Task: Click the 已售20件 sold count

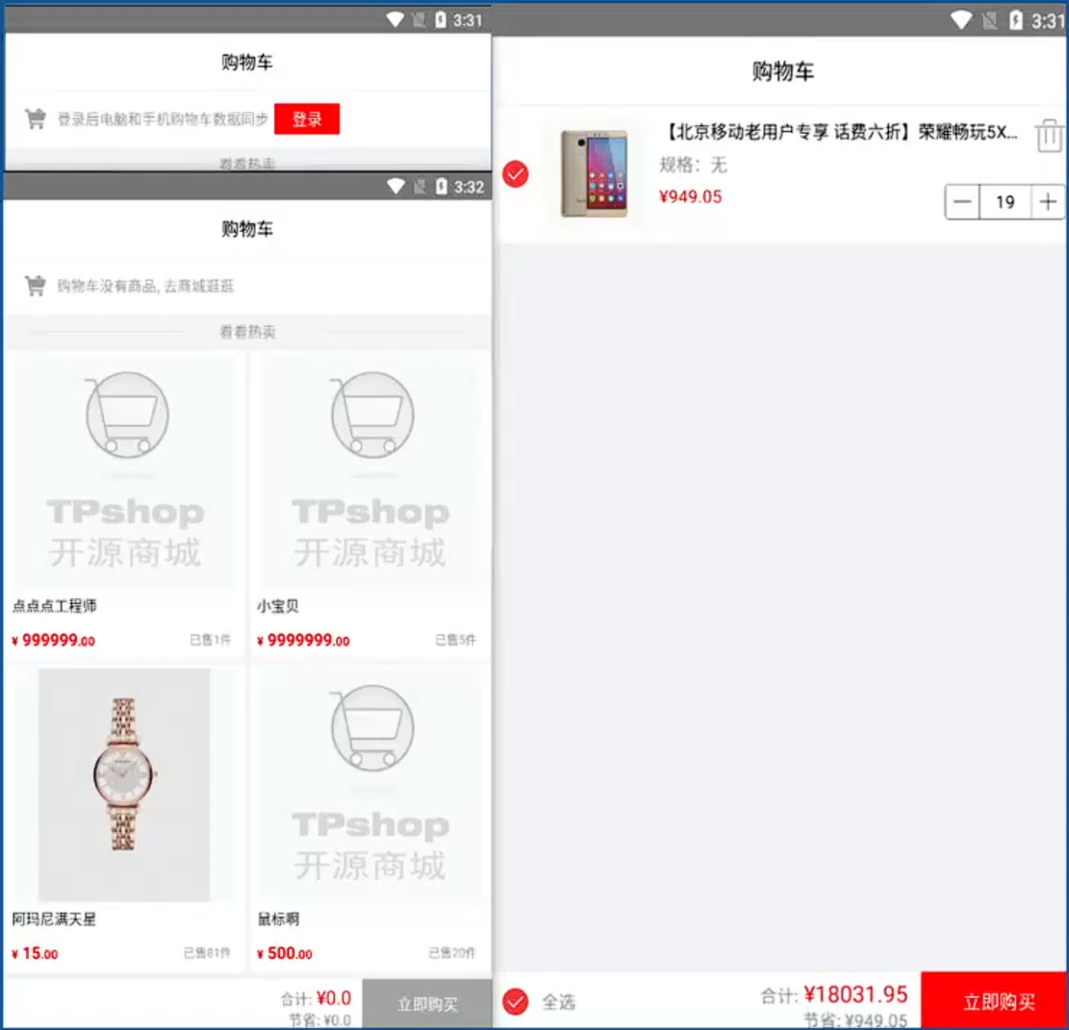Action: point(452,952)
